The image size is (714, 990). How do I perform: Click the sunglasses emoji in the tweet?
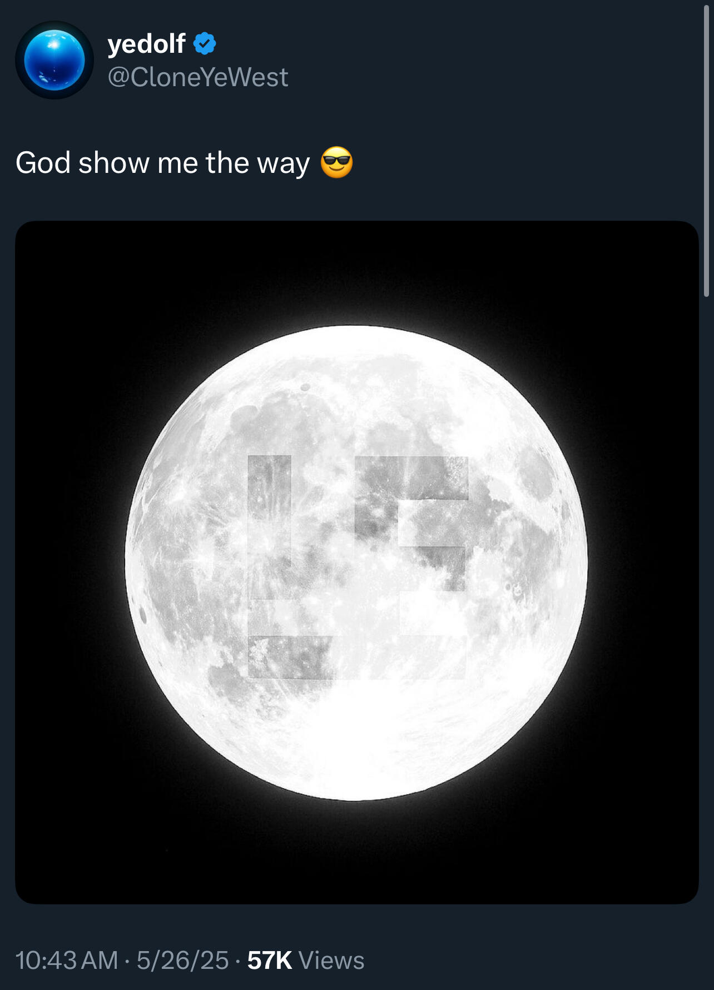point(336,162)
